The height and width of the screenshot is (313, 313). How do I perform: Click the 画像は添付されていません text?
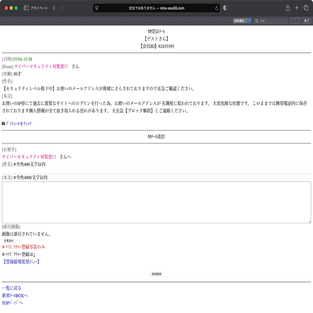point(26,234)
